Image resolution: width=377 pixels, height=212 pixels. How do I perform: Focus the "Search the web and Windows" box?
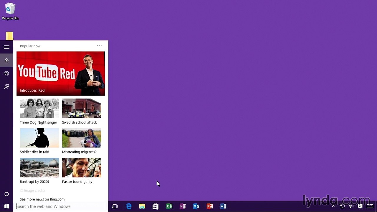tap(61, 206)
